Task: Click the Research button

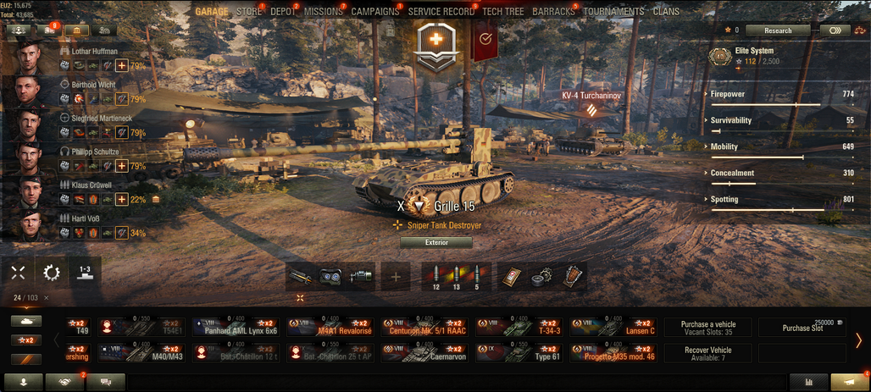Action: point(778,30)
